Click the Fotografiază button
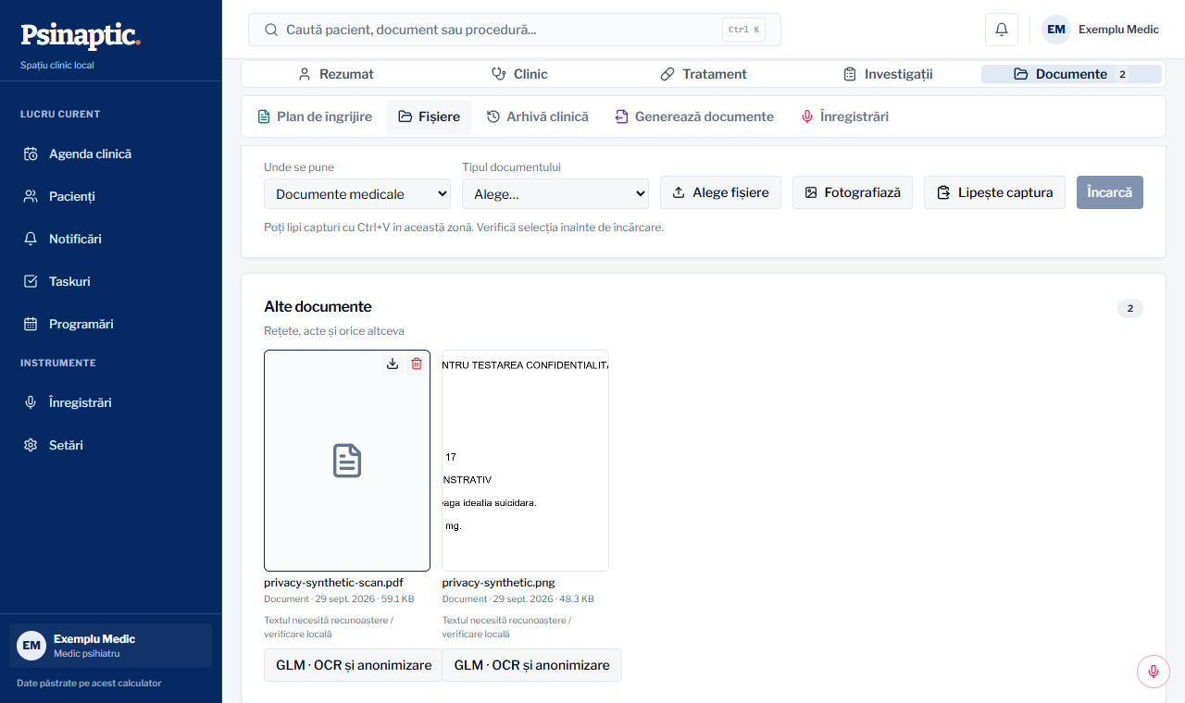This screenshot has width=1185, height=703. [x=853, y=192]
